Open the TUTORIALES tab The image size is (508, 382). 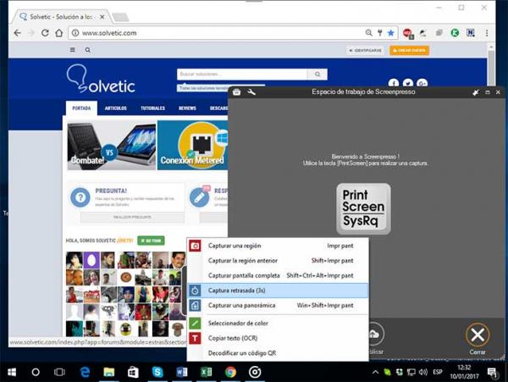153,108
